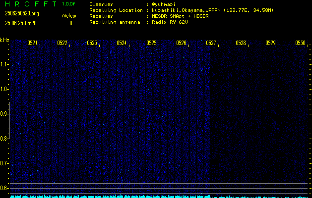The image size is (312, 198).
Task: Click the antenna value Radix RY-62V
Action: point(170,22)
